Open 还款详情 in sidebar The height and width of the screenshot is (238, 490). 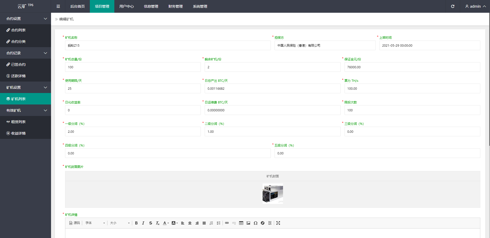click(26, 76)
